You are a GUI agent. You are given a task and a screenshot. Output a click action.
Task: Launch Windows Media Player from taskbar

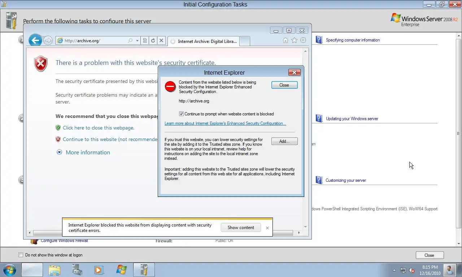[99, 270]
